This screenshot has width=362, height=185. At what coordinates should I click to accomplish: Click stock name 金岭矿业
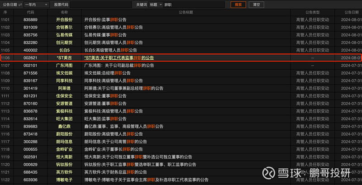[x=64, y=149]
